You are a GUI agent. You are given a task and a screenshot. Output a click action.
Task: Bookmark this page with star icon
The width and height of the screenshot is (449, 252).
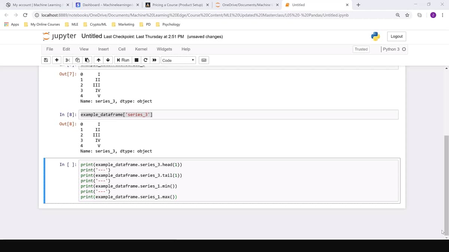pos(407,15)
